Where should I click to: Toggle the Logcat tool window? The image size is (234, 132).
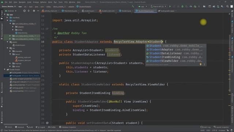pos(40,127)
